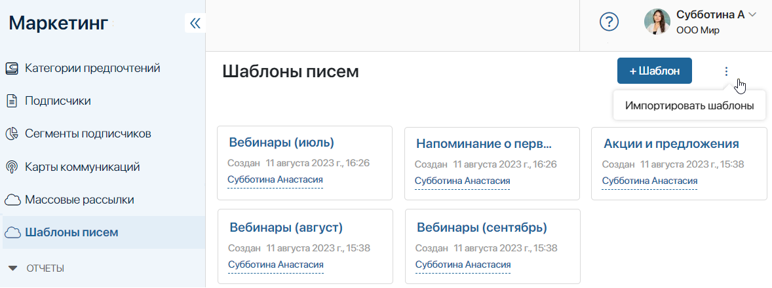Click the Массовые рассылки cloud icon
The height and width of the screenshot is (288, 772).
(12, 200)
